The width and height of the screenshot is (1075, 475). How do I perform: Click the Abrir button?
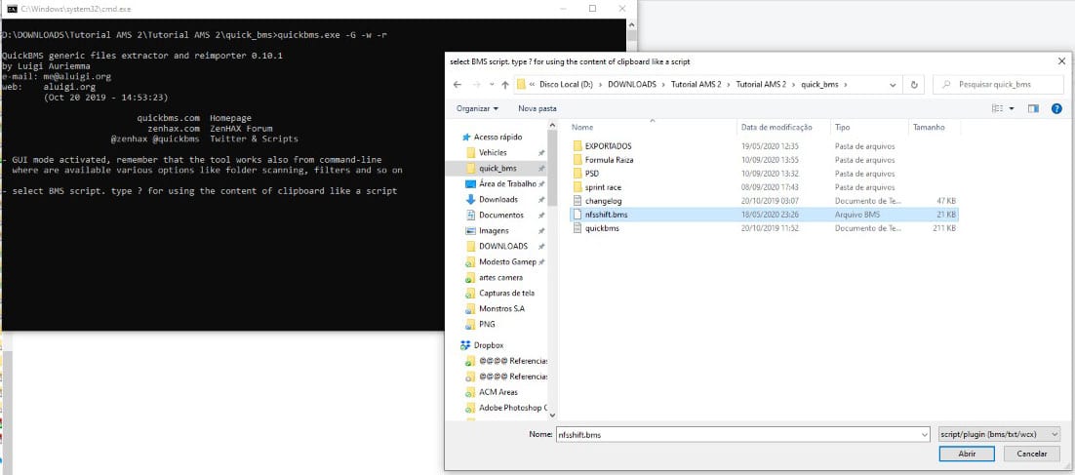coord(967,454)
